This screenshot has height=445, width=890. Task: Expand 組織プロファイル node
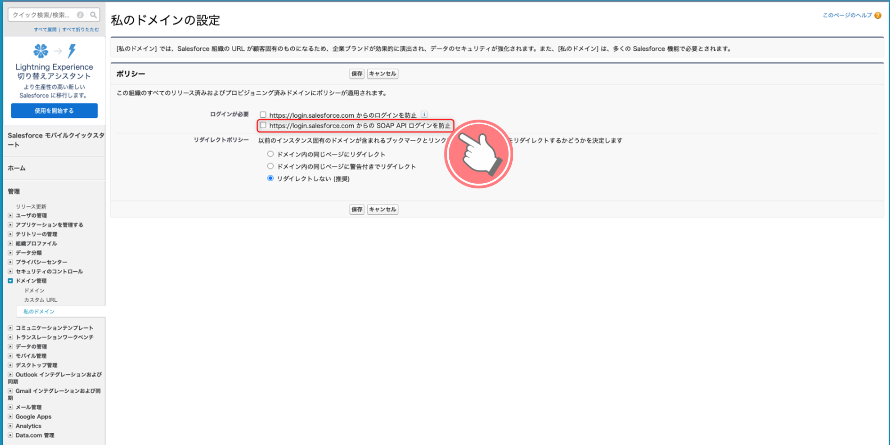tap(10, 243)
